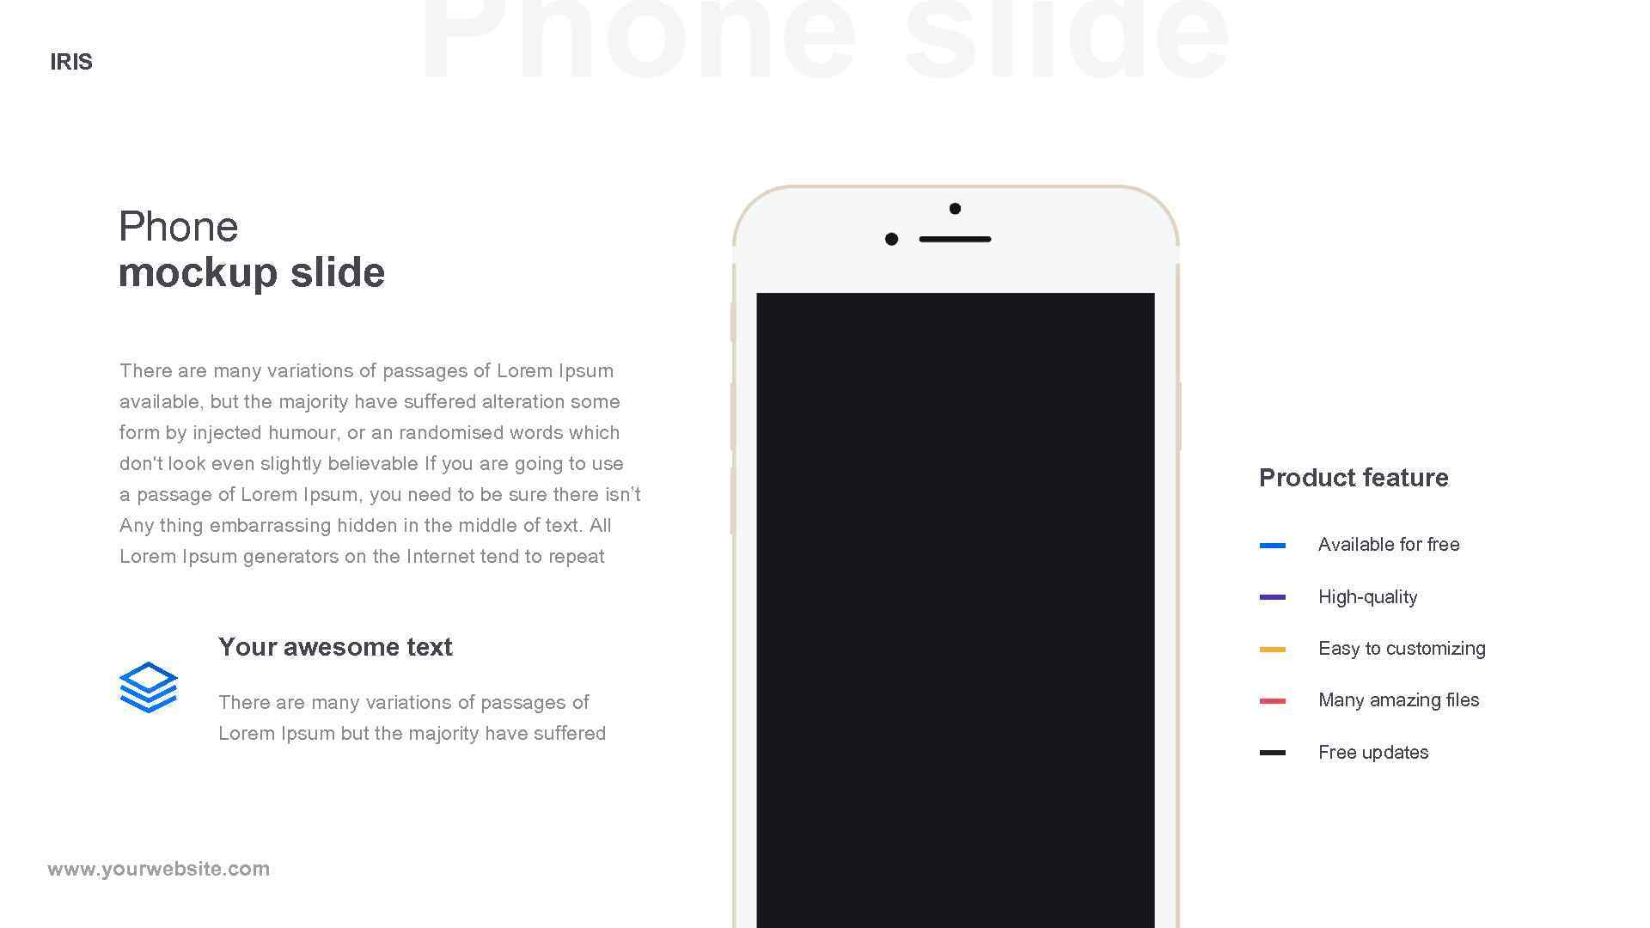Expand the 'Your awesome text' subsection
1650x928 pixels.
coord(335,646)
